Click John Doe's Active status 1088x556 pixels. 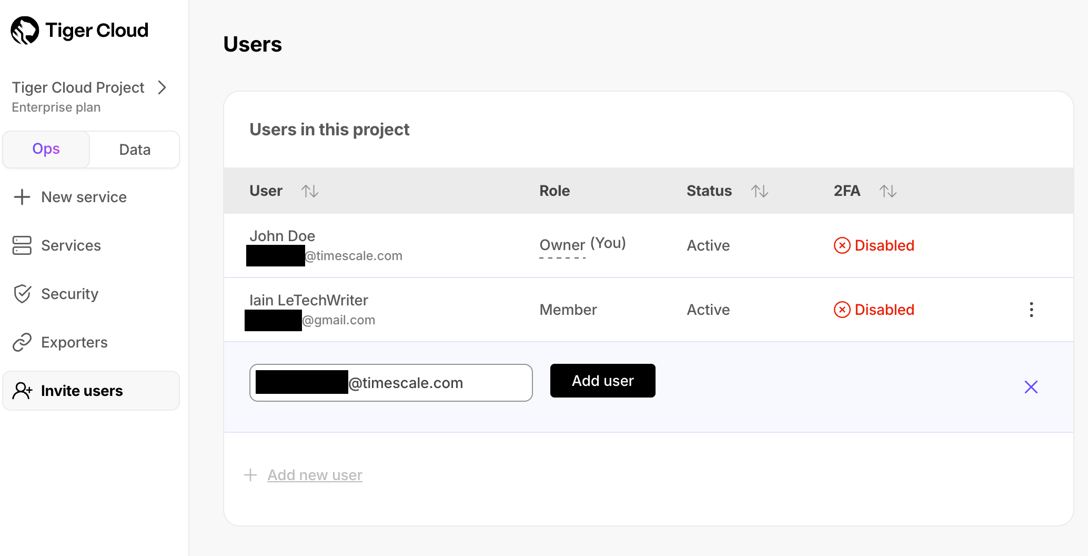(708, 245)
